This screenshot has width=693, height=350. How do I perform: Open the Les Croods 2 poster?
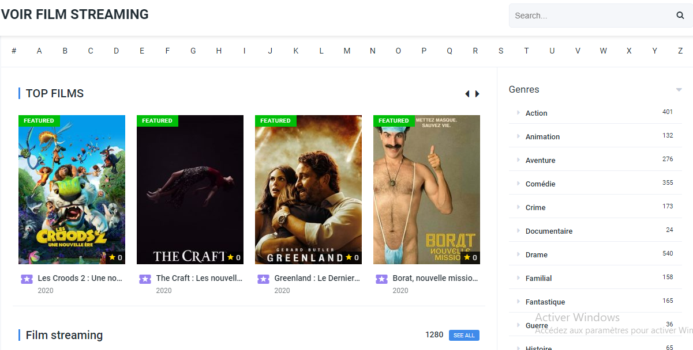click(x=72, y=189)
